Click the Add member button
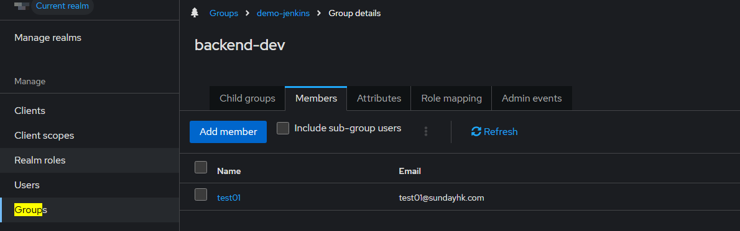Screen dimensions: 740x231 (x=228, y=132)
